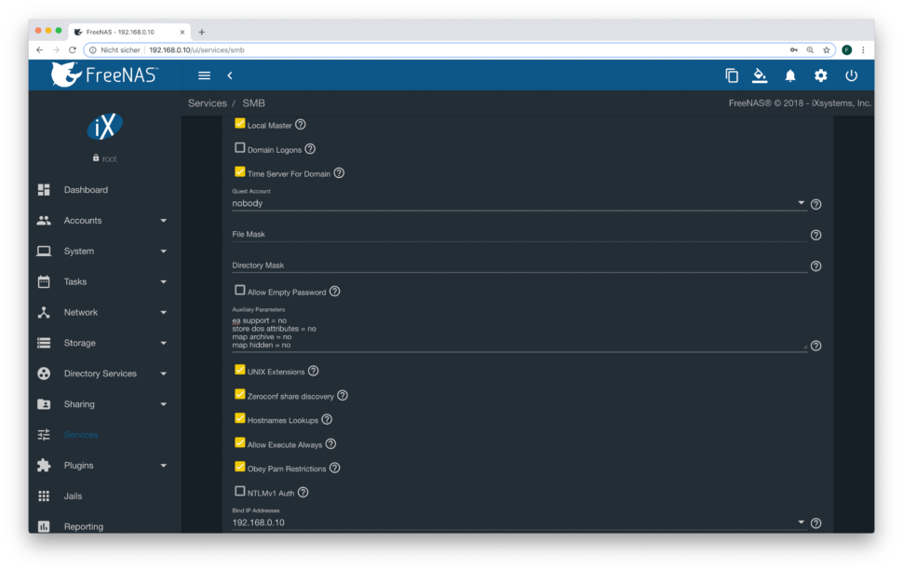The height and width of the screenshot is (571, 903).
Task: Bookmark the page with star icon
Action: 827,50
